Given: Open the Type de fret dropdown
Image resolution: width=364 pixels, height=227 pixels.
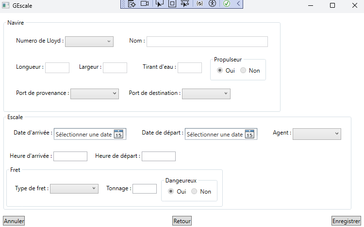Looking at the screenshot, I should [74, 189].
